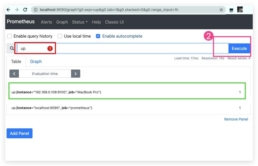Go to previous evaluation time

pos(14,74)
